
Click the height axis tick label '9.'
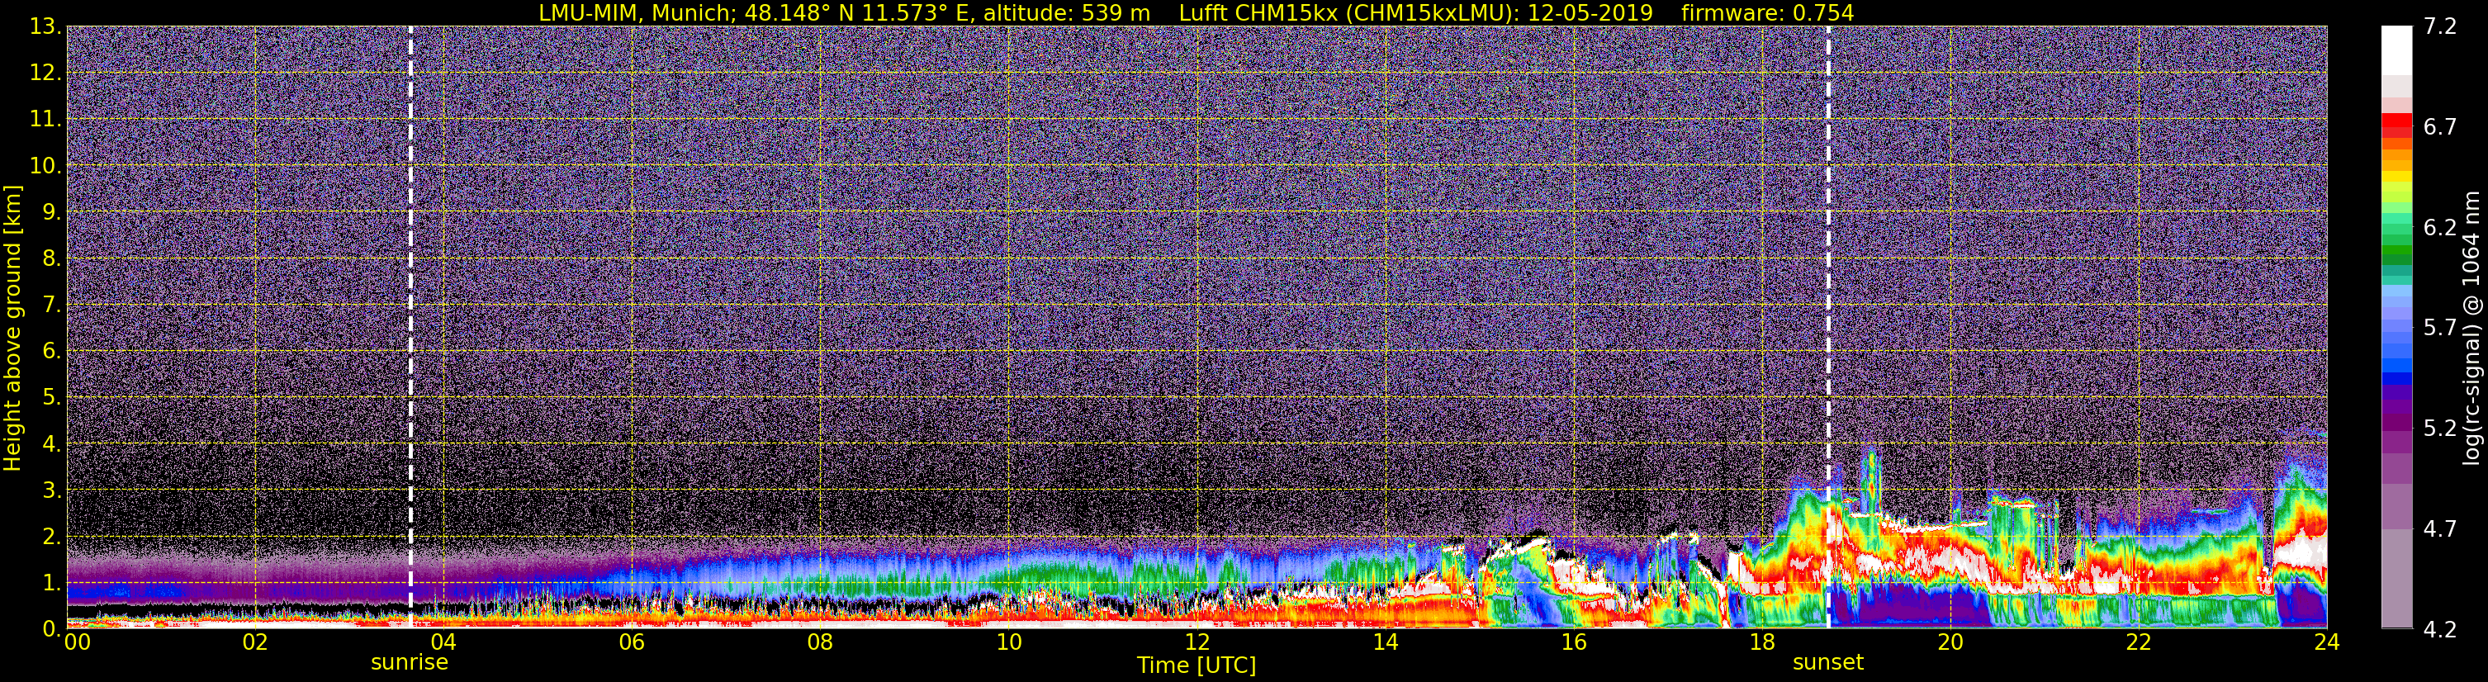(x=51, y=211)
